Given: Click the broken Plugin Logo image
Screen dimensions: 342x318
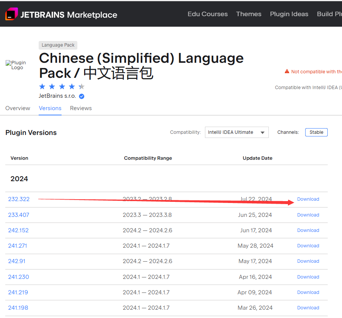Looking at the screenshot, I should (x=16, y=65).
